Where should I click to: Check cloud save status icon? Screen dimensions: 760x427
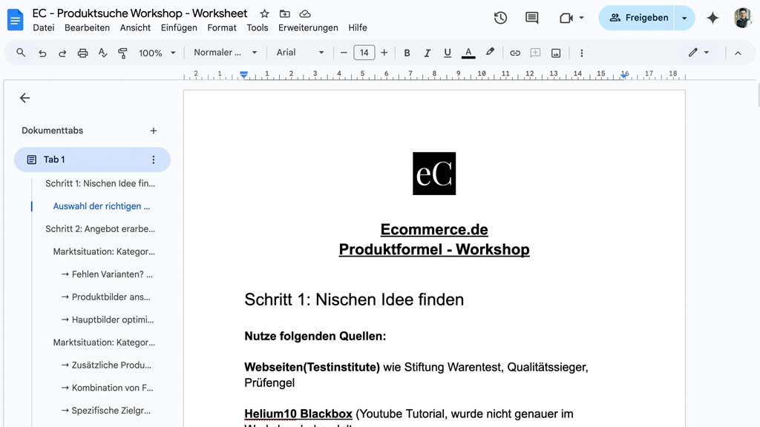(x=305, y=13)
